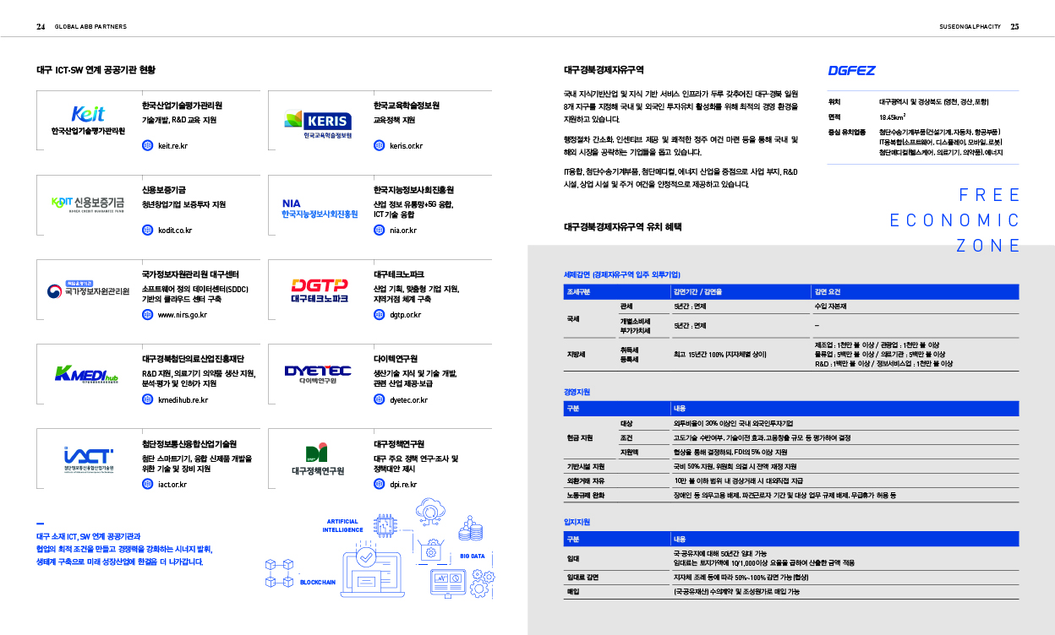Click the Keit logo
The width and height of the screenshot is (1055, 635).
(88, 121)
